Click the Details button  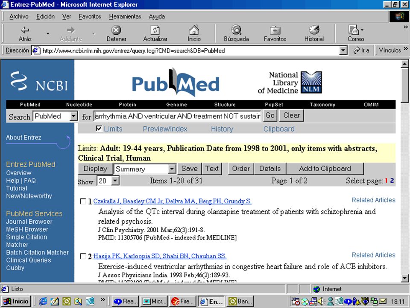pos(270,169)
